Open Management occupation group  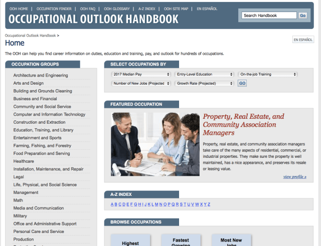(26, 192)
